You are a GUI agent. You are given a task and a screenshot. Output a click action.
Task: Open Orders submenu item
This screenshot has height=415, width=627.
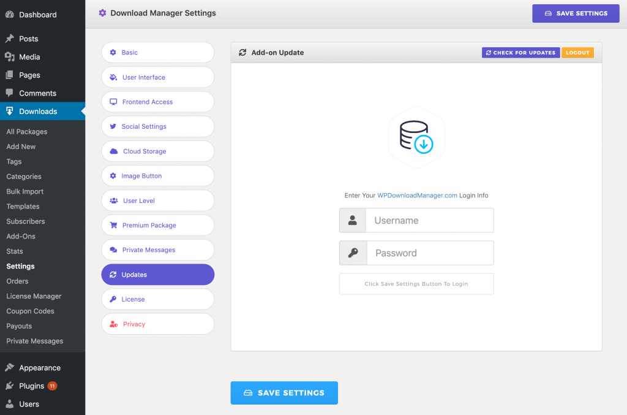17,281
